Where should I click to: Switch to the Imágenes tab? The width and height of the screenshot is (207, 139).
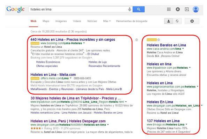pyautogui.click(x=61, y=21)
